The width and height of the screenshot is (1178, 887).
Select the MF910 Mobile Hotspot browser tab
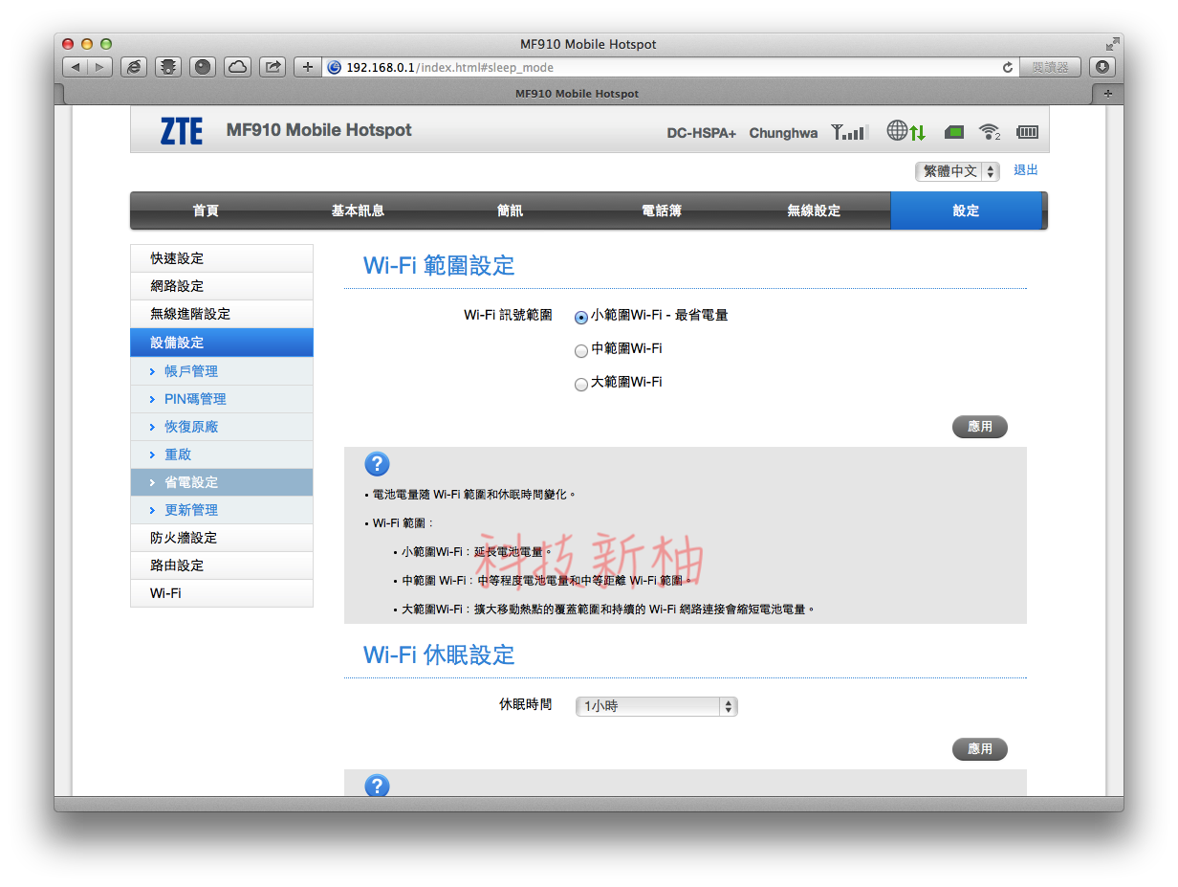[x=577, y=94]
